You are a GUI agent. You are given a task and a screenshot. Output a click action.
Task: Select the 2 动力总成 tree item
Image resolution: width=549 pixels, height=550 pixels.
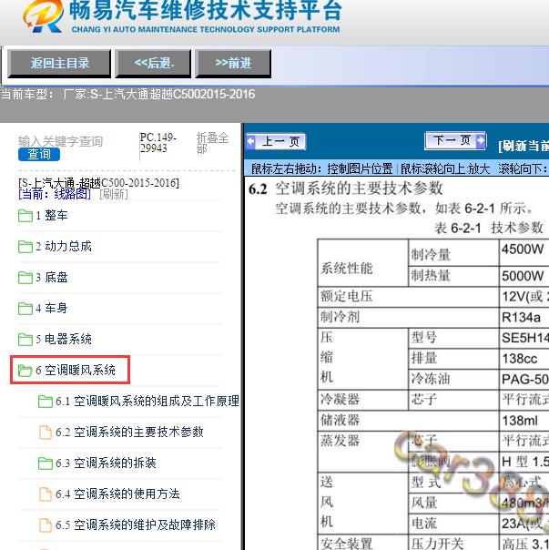[64, 246]
